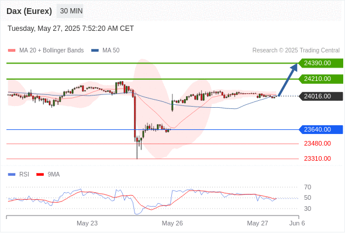The height and width of the screenshot is (233, 345).
Task: Click the 23480.00 support price label
Action: point(318,143)
